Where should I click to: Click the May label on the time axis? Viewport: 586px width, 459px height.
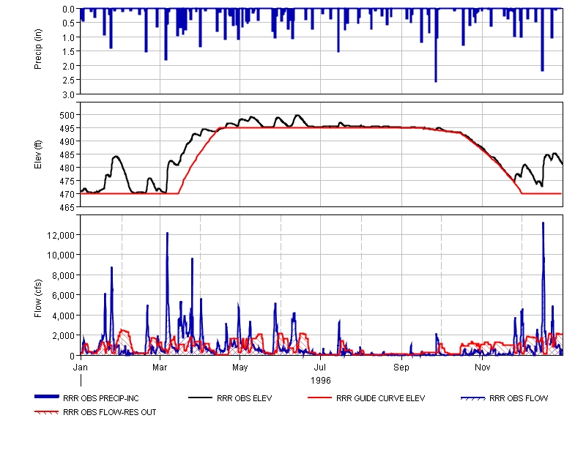pyautogui.click(x=240, y=365)
